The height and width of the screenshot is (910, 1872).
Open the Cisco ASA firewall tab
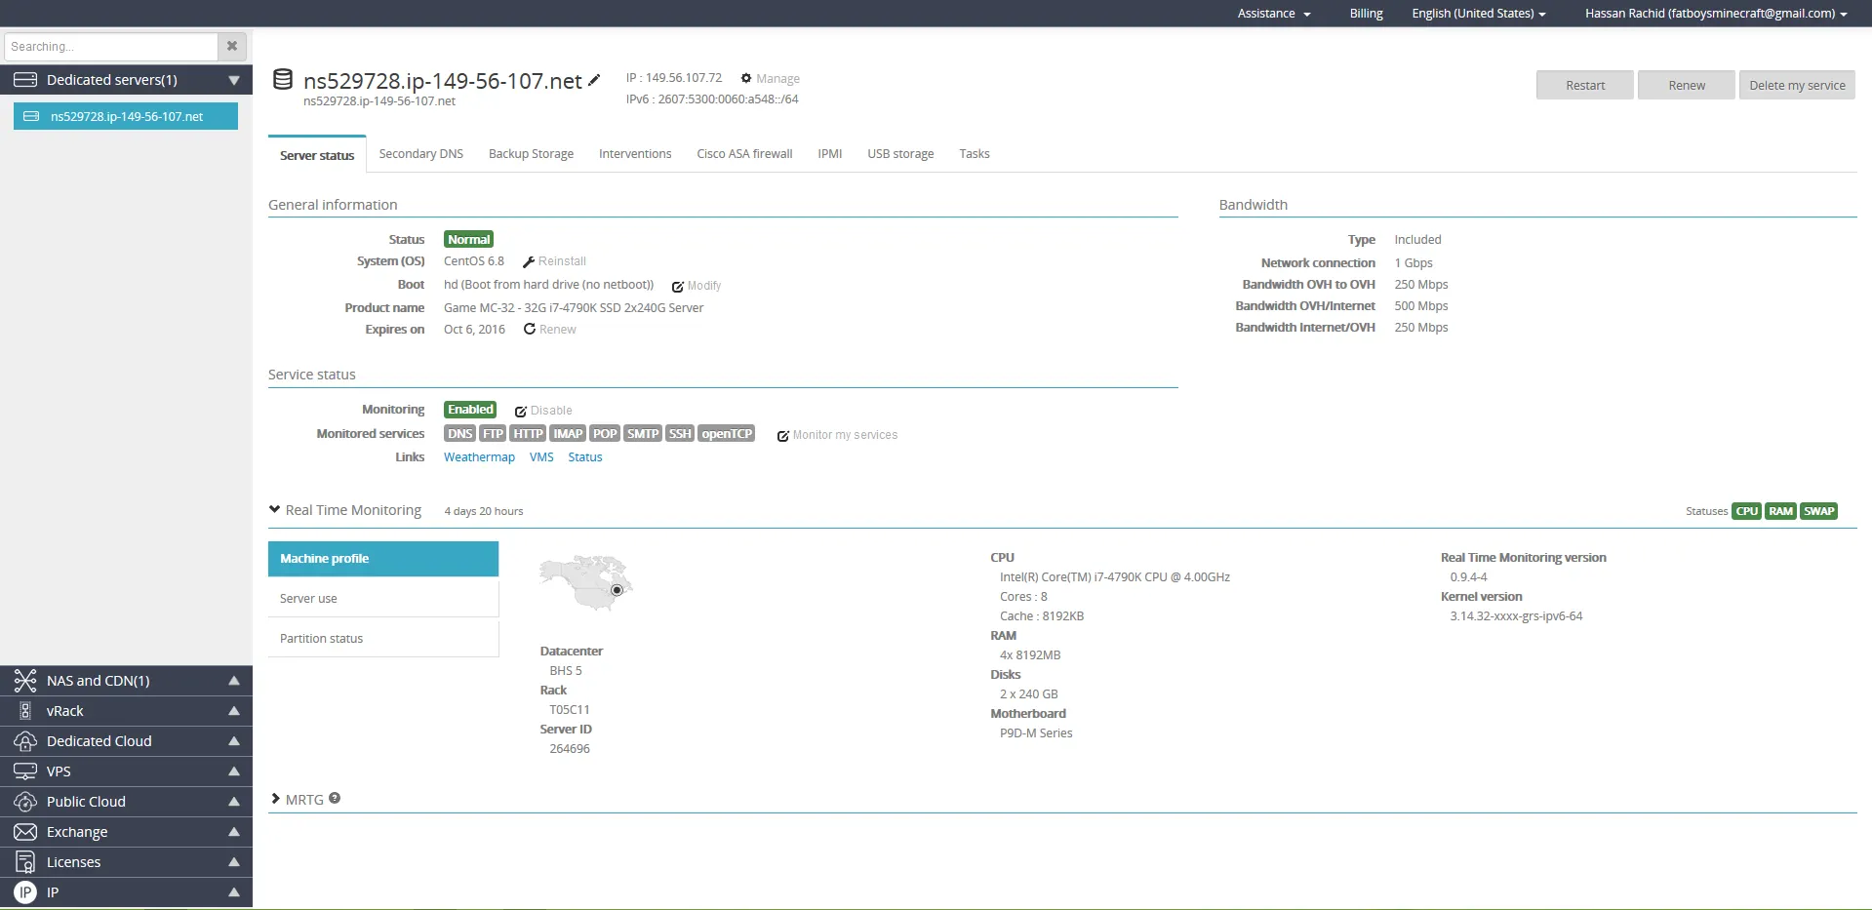[744, 154]
